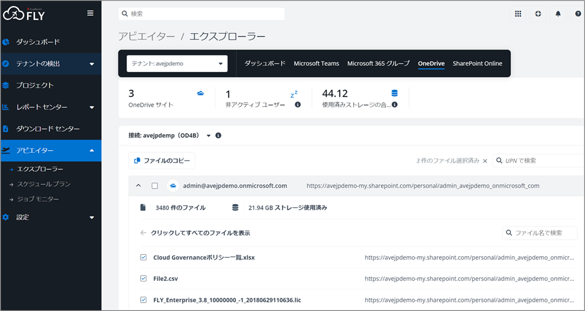Click the 3 OneDrive サイト stat
This screenshot has height=311, width=585.
click(151, 98)
